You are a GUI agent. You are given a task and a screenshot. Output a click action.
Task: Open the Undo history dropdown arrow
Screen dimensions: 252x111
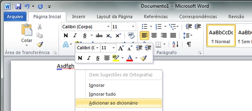click(33, 7)
